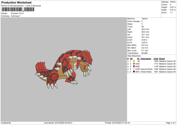Image resolution: width=177 pixels, height=125 pixels.
Task: Click thread code 1007
Action: (156, 72)
